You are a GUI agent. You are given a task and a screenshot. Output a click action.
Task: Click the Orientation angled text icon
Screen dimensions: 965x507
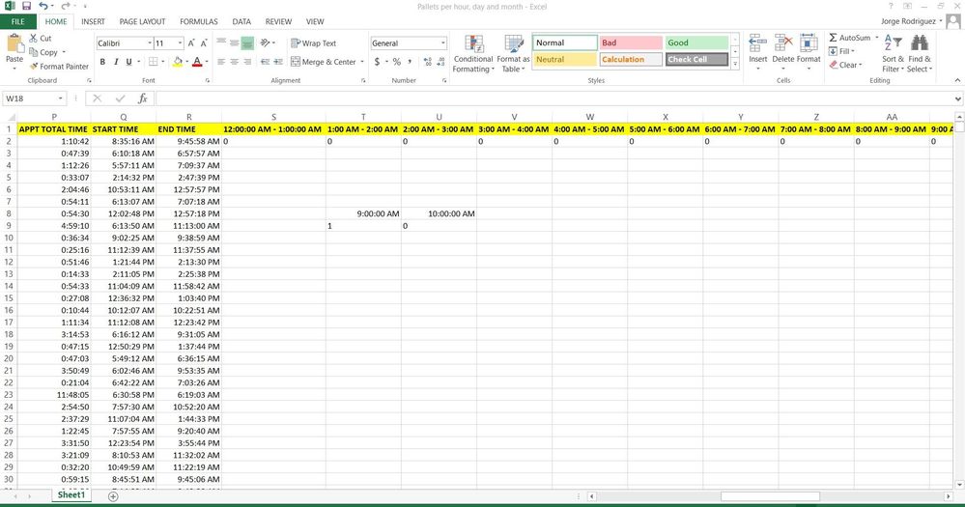[x=266, y=43]
